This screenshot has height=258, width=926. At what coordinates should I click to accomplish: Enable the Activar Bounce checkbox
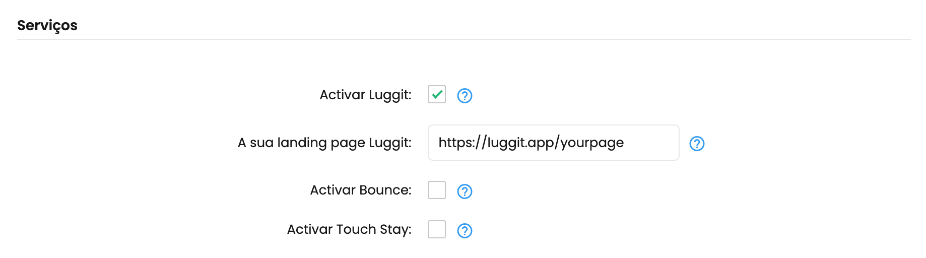[x=437, y=190]
